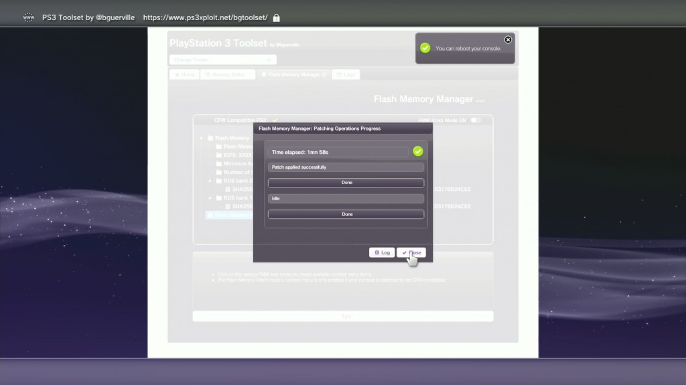This screenshot has width=686, height=385.
Task: Click the 'Time elapsed: 1mn 58s' field
Action: click(338, 152)
